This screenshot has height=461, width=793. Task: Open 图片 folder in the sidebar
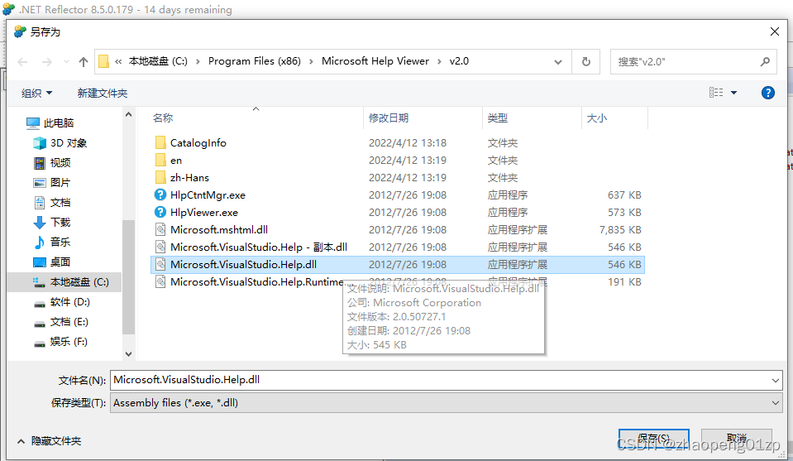(51, 183)
